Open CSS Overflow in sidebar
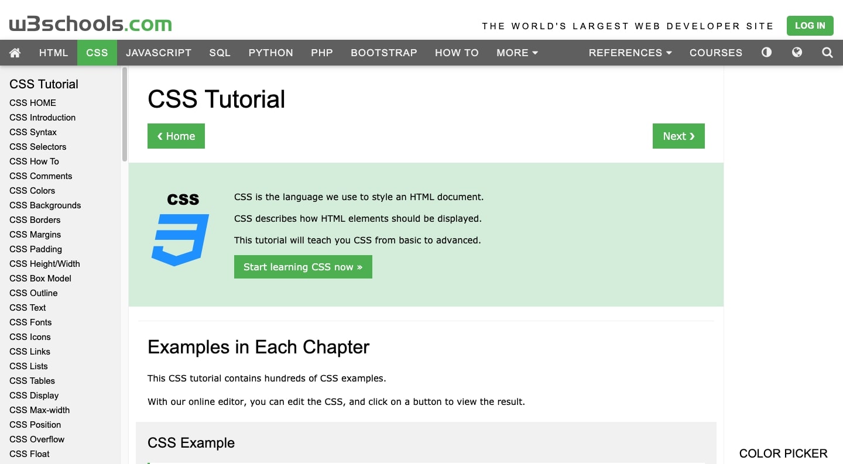The image size is (843, 464). (37, 439)
